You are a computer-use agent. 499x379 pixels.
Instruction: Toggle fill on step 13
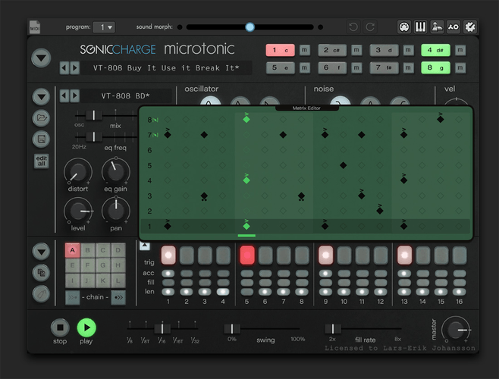click(x=404, y=283)
